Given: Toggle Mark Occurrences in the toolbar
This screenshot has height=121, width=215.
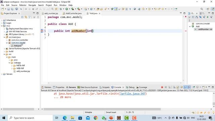Looking at the screenshot, I should 116,9.
